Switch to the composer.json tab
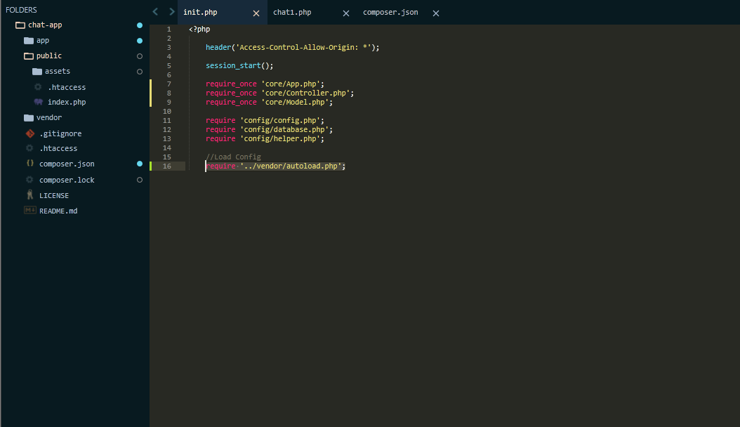 point(390,12)
